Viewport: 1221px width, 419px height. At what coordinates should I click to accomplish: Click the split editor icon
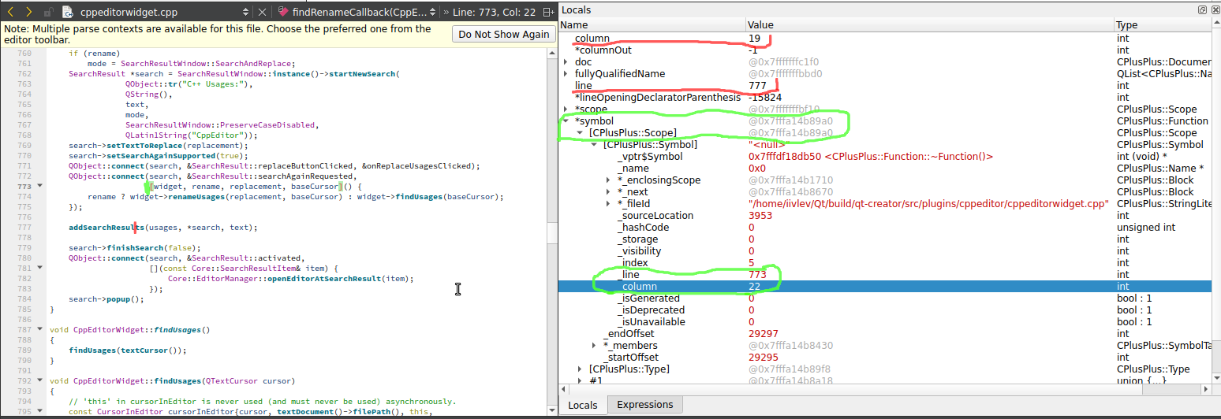547,12
